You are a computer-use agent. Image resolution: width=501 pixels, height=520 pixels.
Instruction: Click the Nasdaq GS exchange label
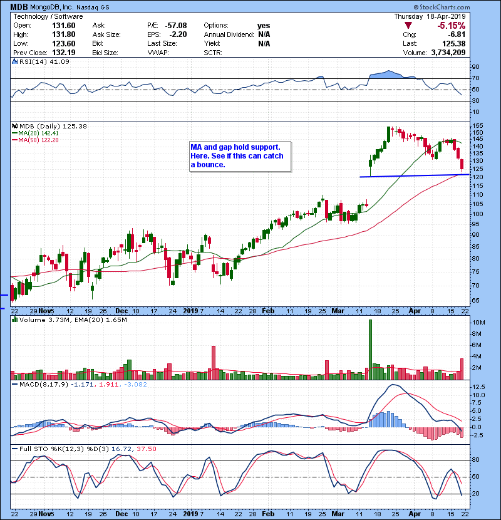(93, 8)
